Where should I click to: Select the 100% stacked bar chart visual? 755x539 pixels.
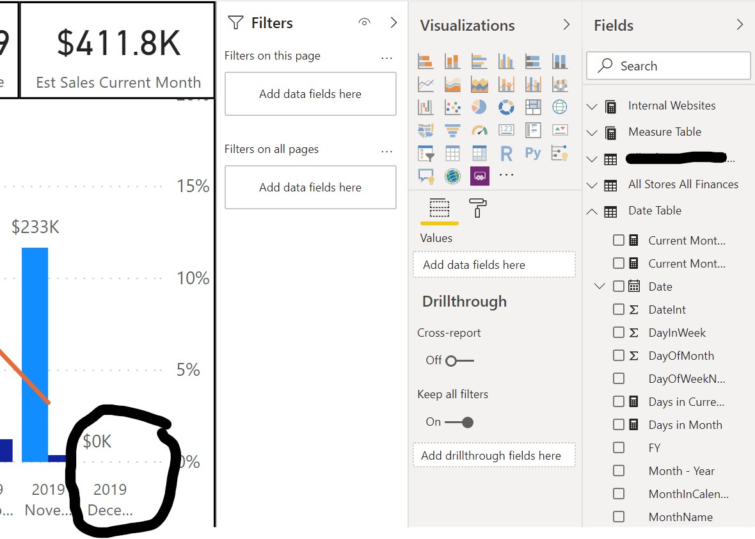click(x=532, y=61)
